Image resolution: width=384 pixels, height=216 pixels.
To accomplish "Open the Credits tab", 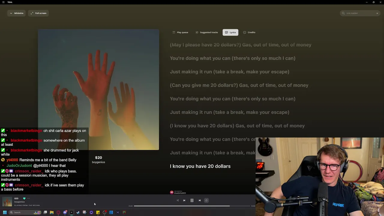I will tap(249, 32).
